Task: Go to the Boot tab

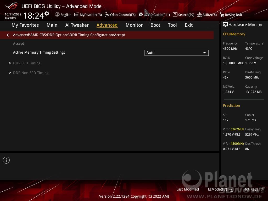Action: tap(155, 25)
